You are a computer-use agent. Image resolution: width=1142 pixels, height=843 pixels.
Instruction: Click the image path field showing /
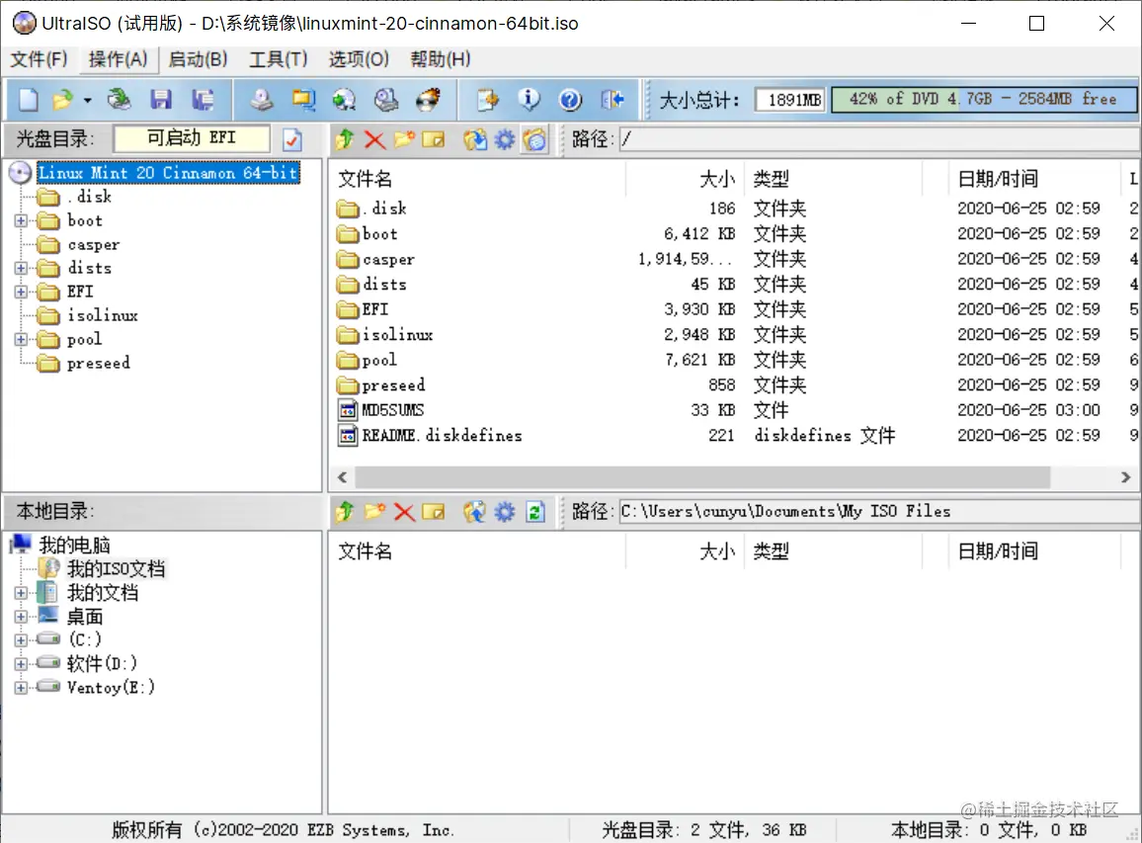click(x=879, y=139)
